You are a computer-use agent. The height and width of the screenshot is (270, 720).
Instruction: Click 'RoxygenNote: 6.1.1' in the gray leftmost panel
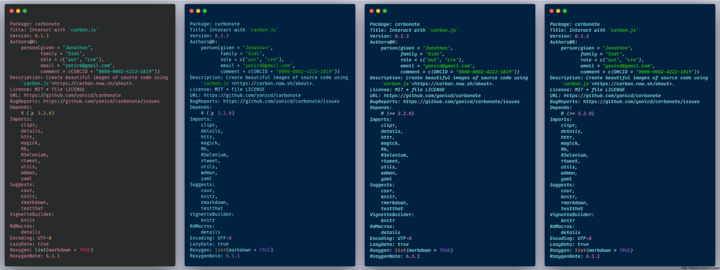click(35, 256)
